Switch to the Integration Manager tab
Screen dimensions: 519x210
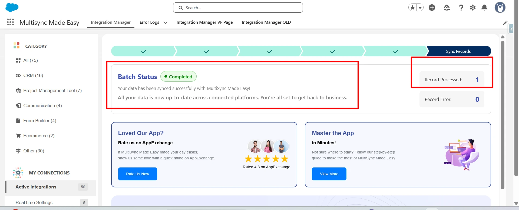(111, 22)
